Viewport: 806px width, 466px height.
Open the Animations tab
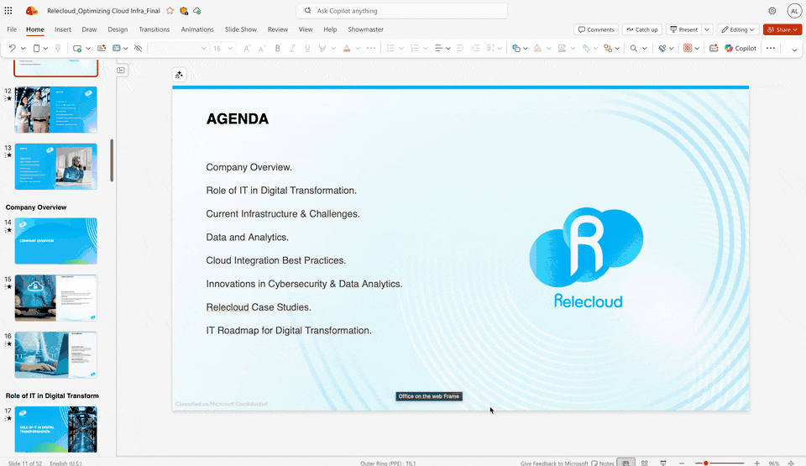(197, 29)
